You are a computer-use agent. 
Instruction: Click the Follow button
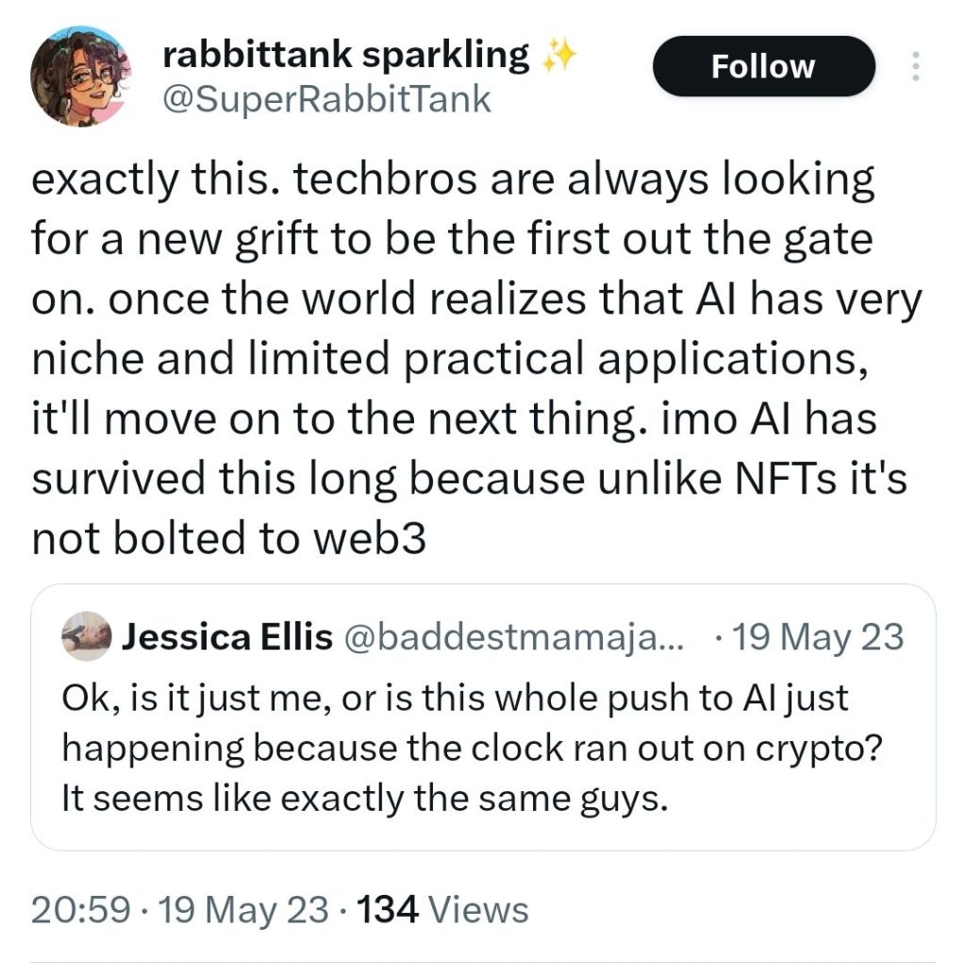[763, 66]
